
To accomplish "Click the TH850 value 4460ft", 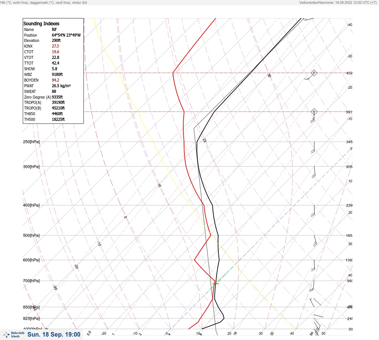I will (57, 114).
